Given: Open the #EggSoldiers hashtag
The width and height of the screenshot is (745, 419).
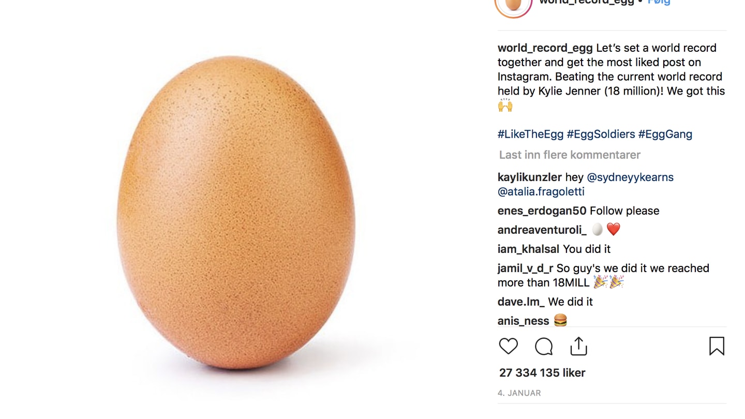Looking at the screenshot, I should pos(600,134).
